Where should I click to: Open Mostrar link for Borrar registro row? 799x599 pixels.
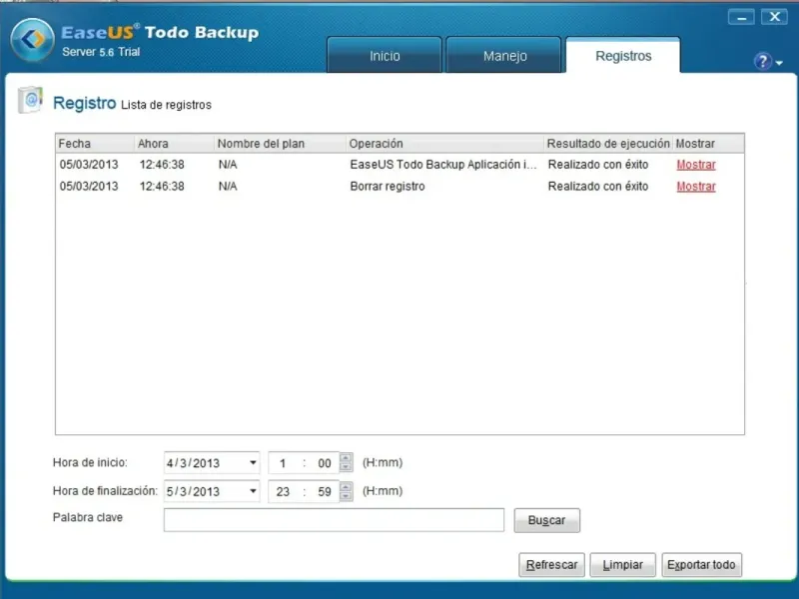pos(696,187)
